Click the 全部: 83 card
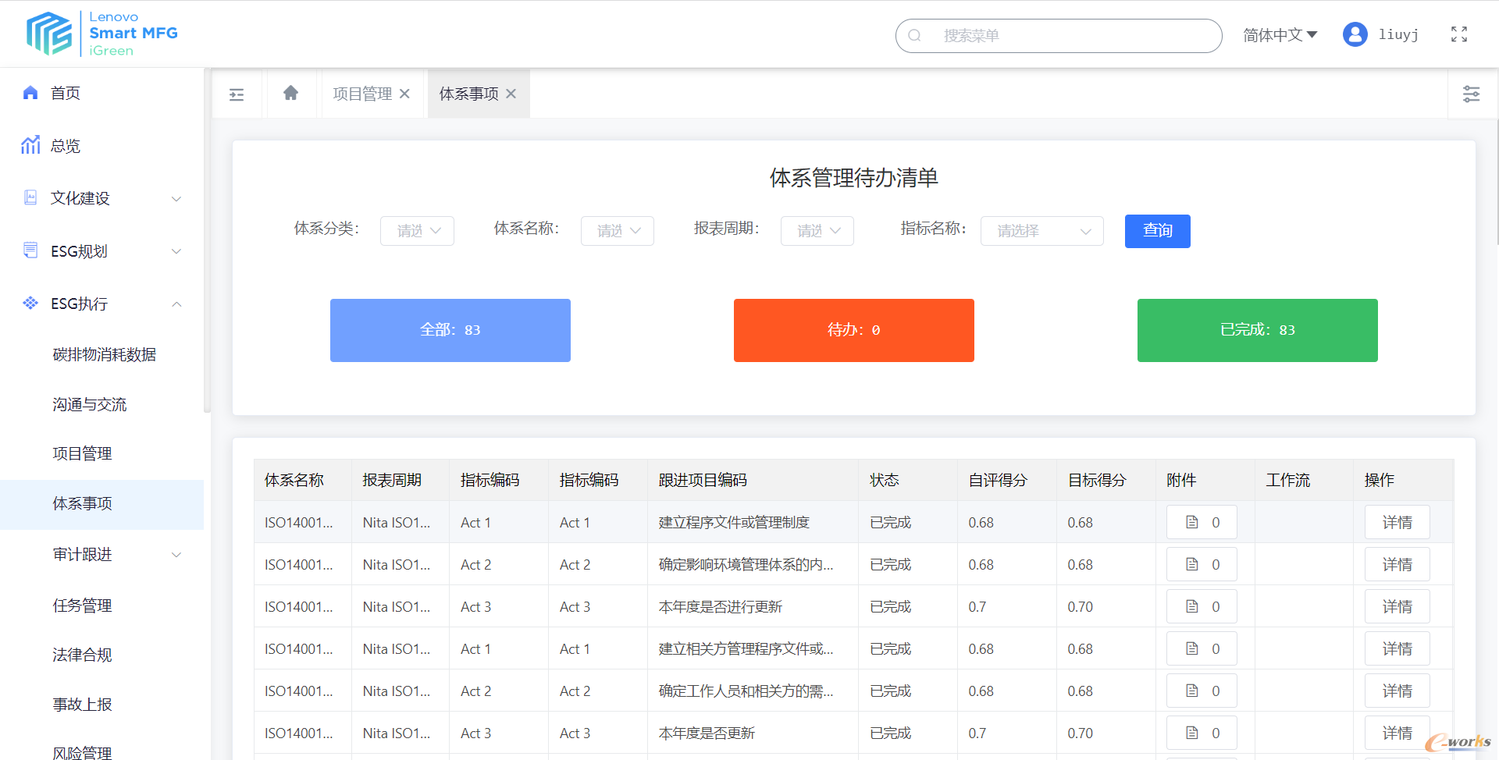The height and width of the screenshot is (760, 1499). pos(450,330)
